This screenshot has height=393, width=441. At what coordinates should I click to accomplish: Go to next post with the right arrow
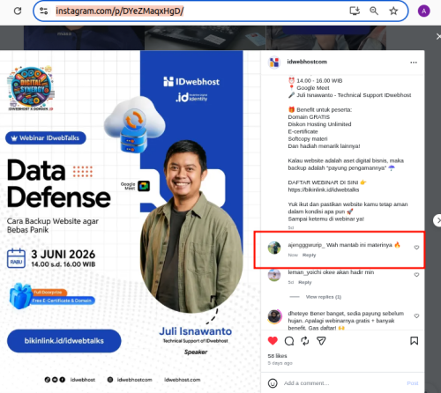pos(437,220)
